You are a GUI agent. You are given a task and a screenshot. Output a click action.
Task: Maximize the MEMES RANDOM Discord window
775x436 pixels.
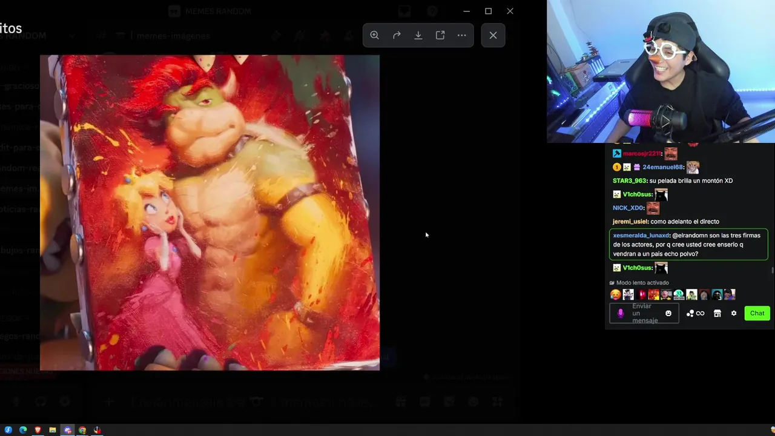pos(488,11)
